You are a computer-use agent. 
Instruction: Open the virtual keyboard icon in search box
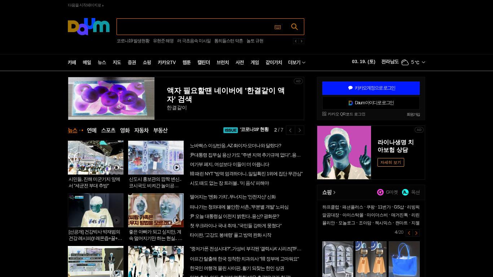[278, 27]
